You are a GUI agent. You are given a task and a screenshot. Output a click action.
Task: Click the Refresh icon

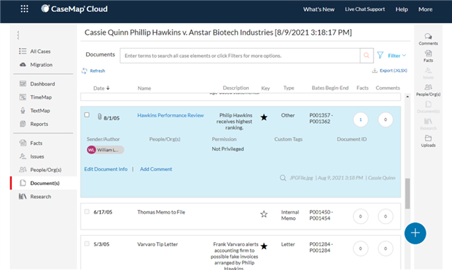tap(84, 71)
